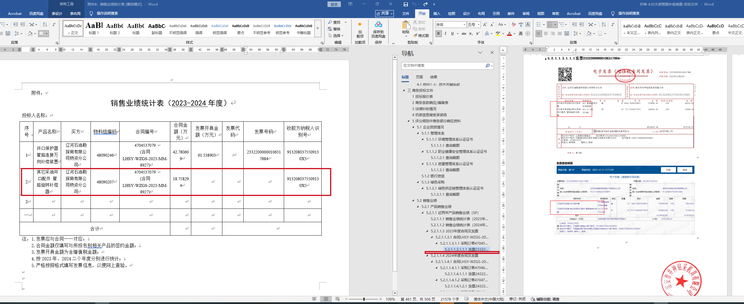The width and height of the screenshot is (744, 304).
Task: Shrink font size in the right Word window
Action: (x=492, y=25)
